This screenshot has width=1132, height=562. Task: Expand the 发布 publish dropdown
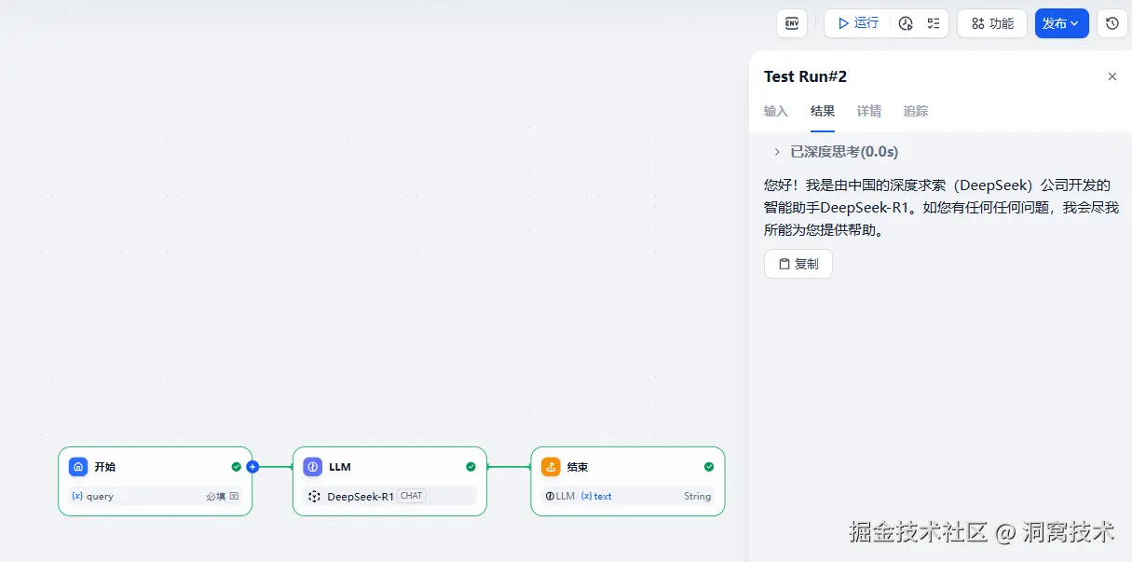1061,23
